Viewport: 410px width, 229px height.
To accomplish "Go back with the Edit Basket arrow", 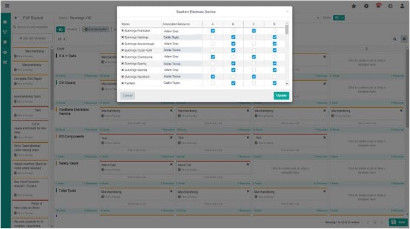I will [16, 18].
